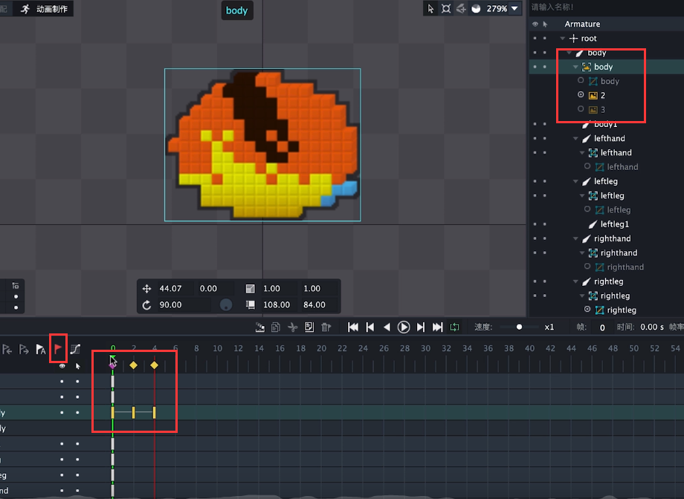Click the rotation field showing 90.00

[183, 304]
